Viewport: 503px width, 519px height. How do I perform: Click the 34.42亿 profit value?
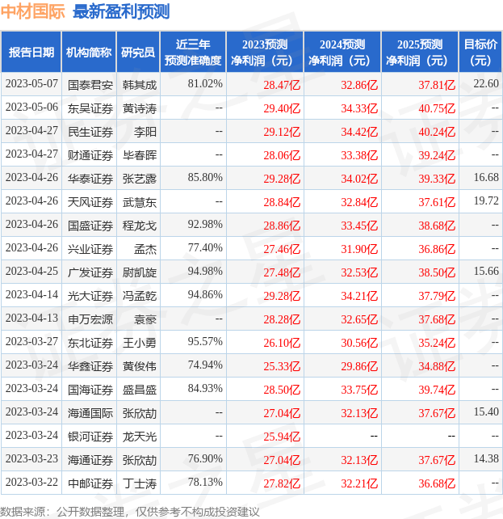359,132
